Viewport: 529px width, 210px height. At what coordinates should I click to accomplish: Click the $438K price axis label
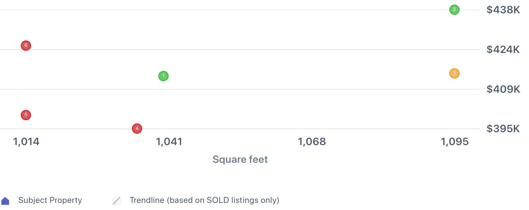click(503, 10)
